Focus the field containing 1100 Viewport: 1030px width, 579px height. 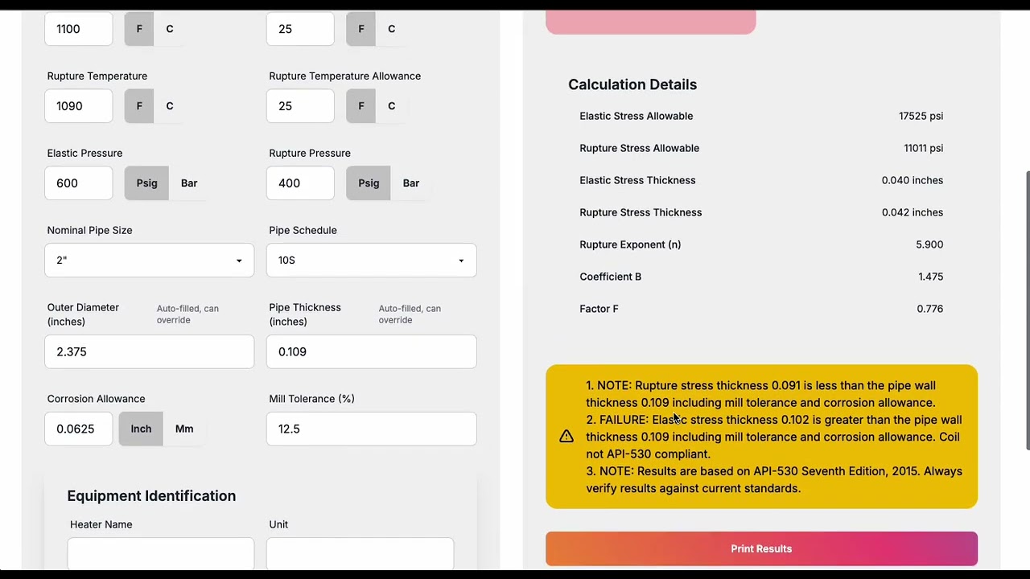79,29
